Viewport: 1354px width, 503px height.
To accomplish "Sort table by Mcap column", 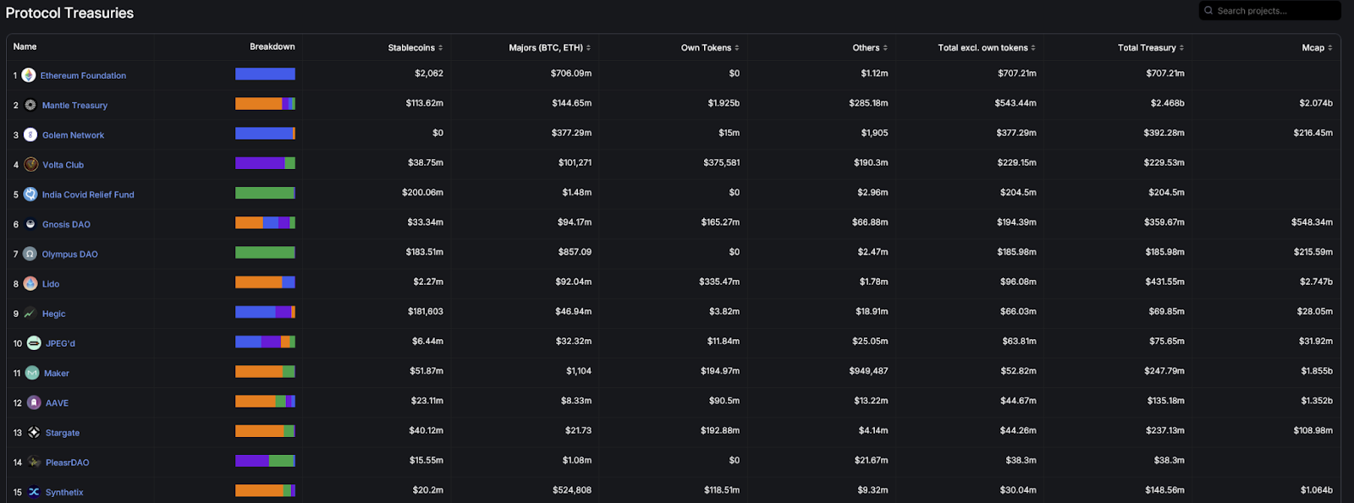I will point(1317,47).
